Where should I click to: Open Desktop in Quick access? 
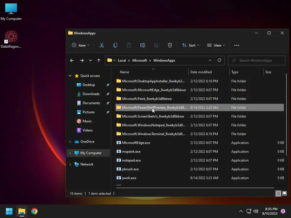coord(89,85)
